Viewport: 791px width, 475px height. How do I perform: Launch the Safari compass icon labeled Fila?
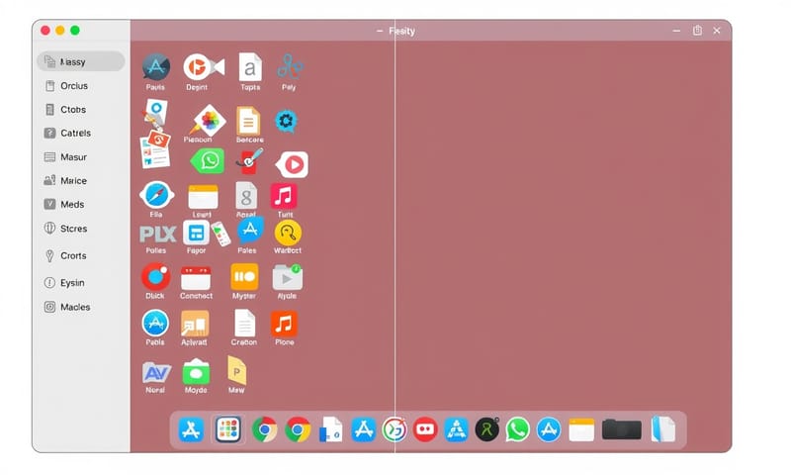tap(156, 195)
